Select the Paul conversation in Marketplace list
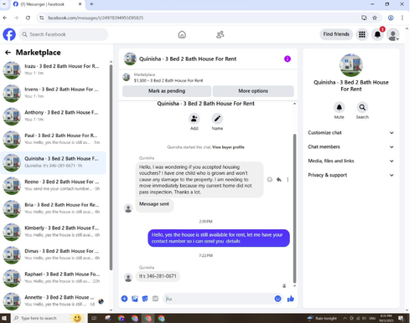 [53, 139]
